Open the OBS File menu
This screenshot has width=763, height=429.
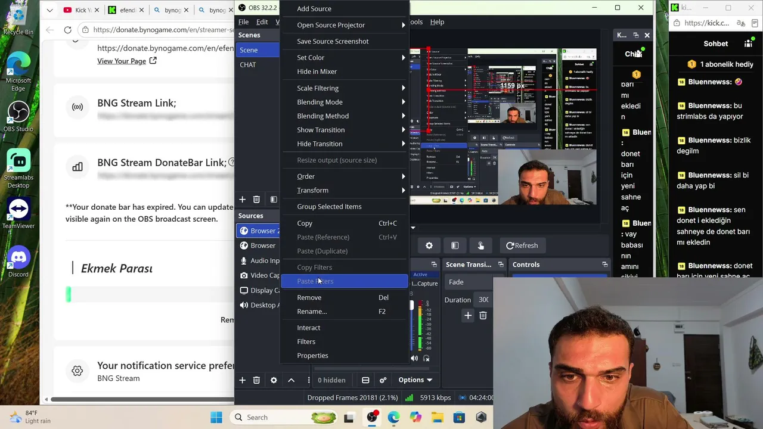tap(243, 22)
